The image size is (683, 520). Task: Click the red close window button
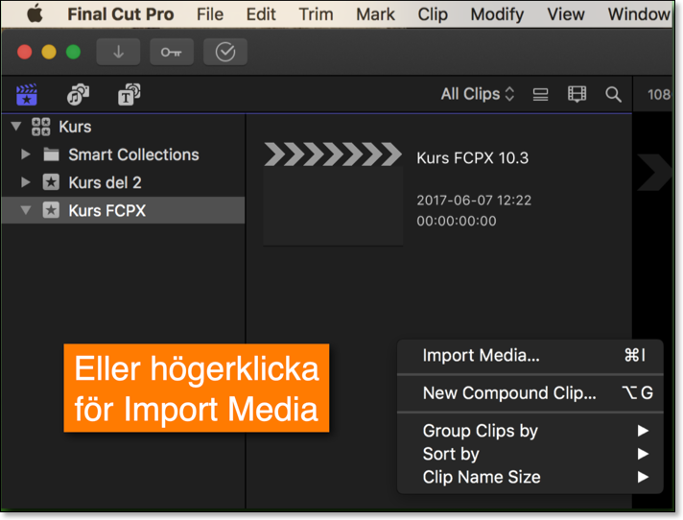coord(24,52)
